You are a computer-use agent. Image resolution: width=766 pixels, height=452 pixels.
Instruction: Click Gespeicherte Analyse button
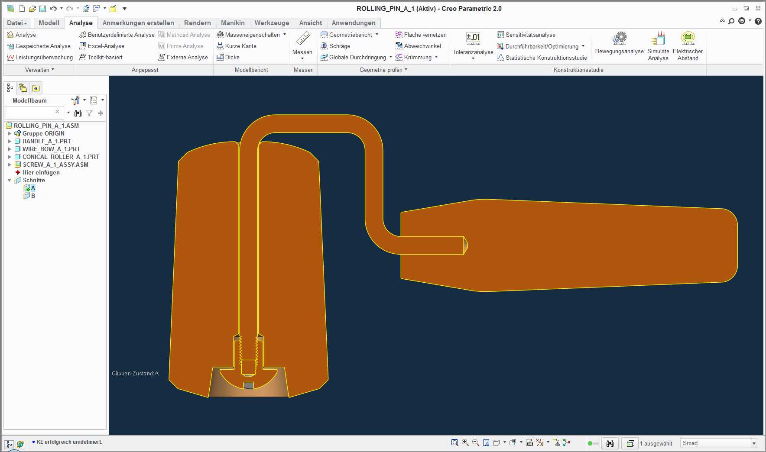(39, 46)
